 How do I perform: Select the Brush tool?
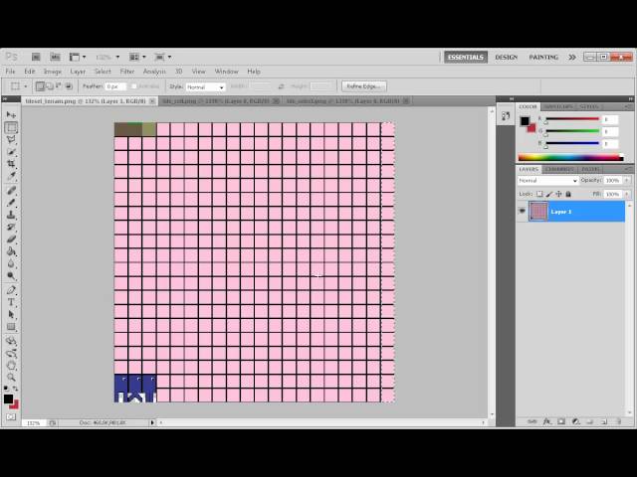pos(11,203)
